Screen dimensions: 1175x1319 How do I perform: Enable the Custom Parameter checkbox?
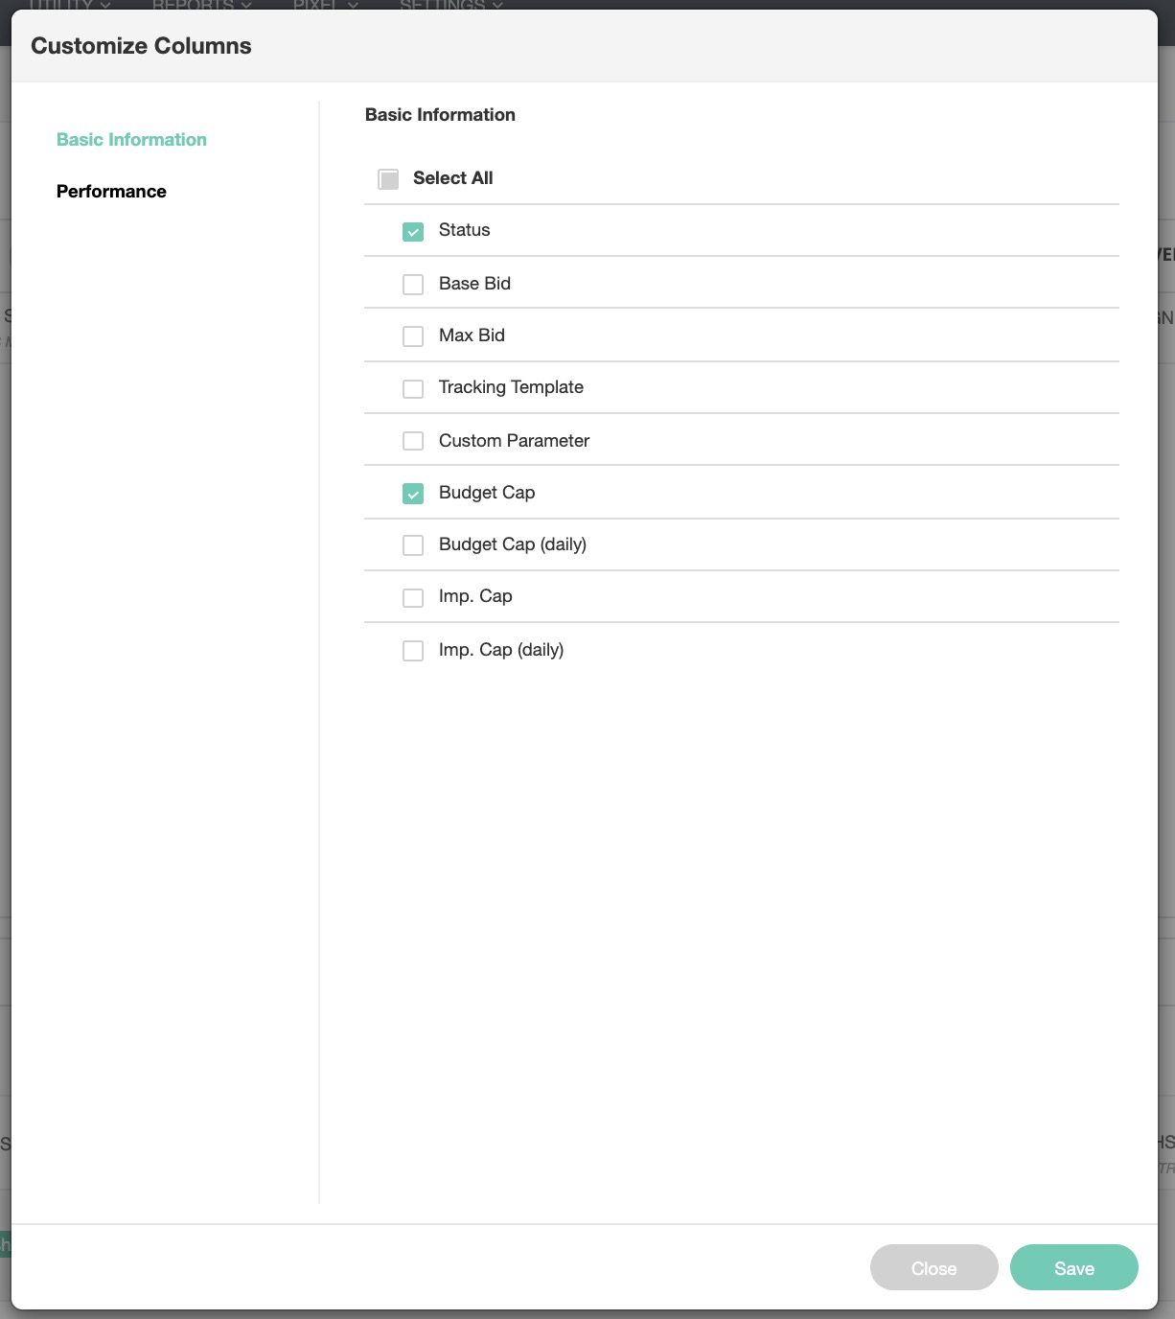pyautogui.click(x=413, y=441)
